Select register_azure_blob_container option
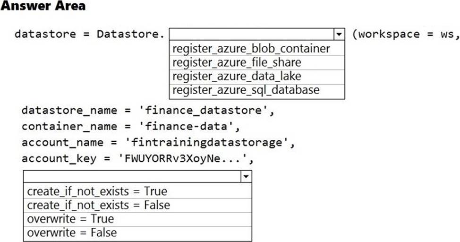 (x=251, y=49)
